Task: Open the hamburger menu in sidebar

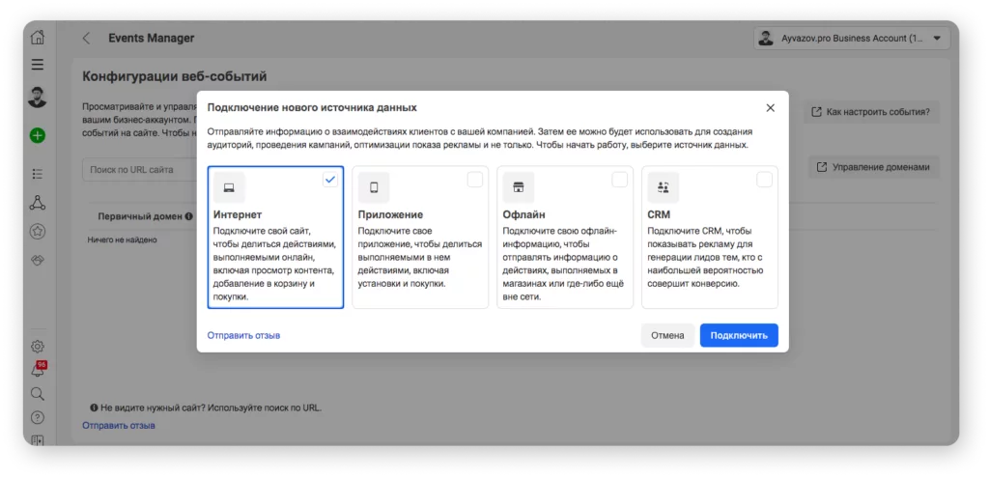Action: (x=38, y=65)
